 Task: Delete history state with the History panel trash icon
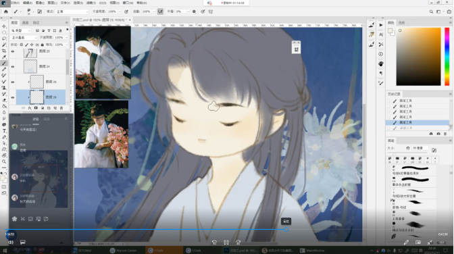coord(445,134)
